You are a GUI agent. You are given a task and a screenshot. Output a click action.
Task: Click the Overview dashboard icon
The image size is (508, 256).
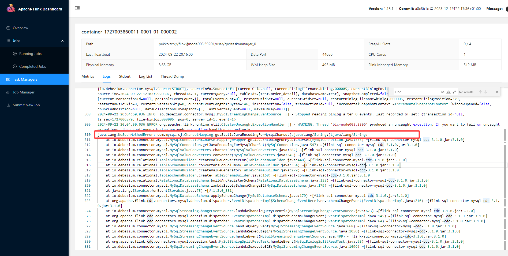8,28
